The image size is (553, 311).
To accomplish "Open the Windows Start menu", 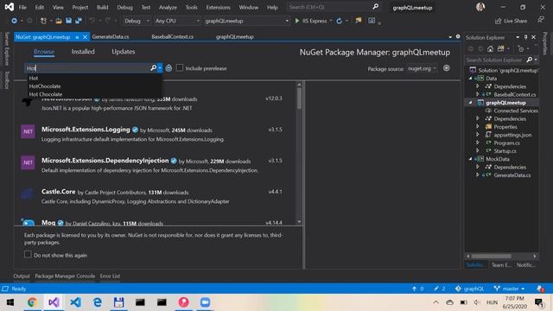I will (10, 302).
